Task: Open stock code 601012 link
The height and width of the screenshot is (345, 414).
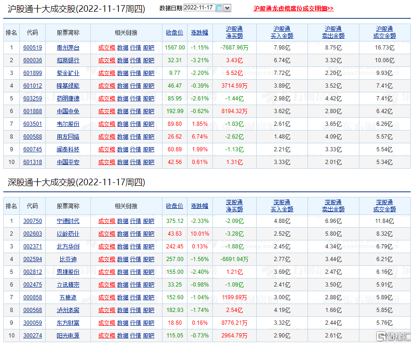Action: [32, 86]
